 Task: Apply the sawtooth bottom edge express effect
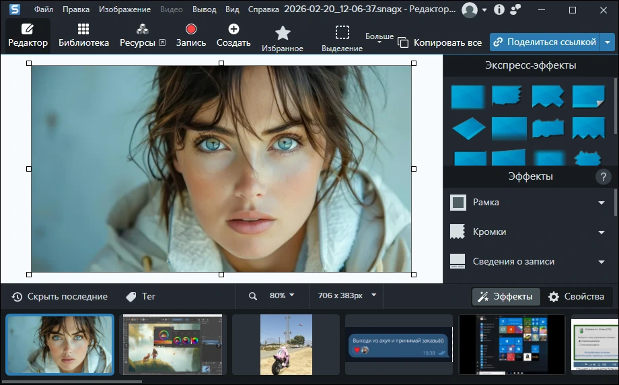pos(589,127)
